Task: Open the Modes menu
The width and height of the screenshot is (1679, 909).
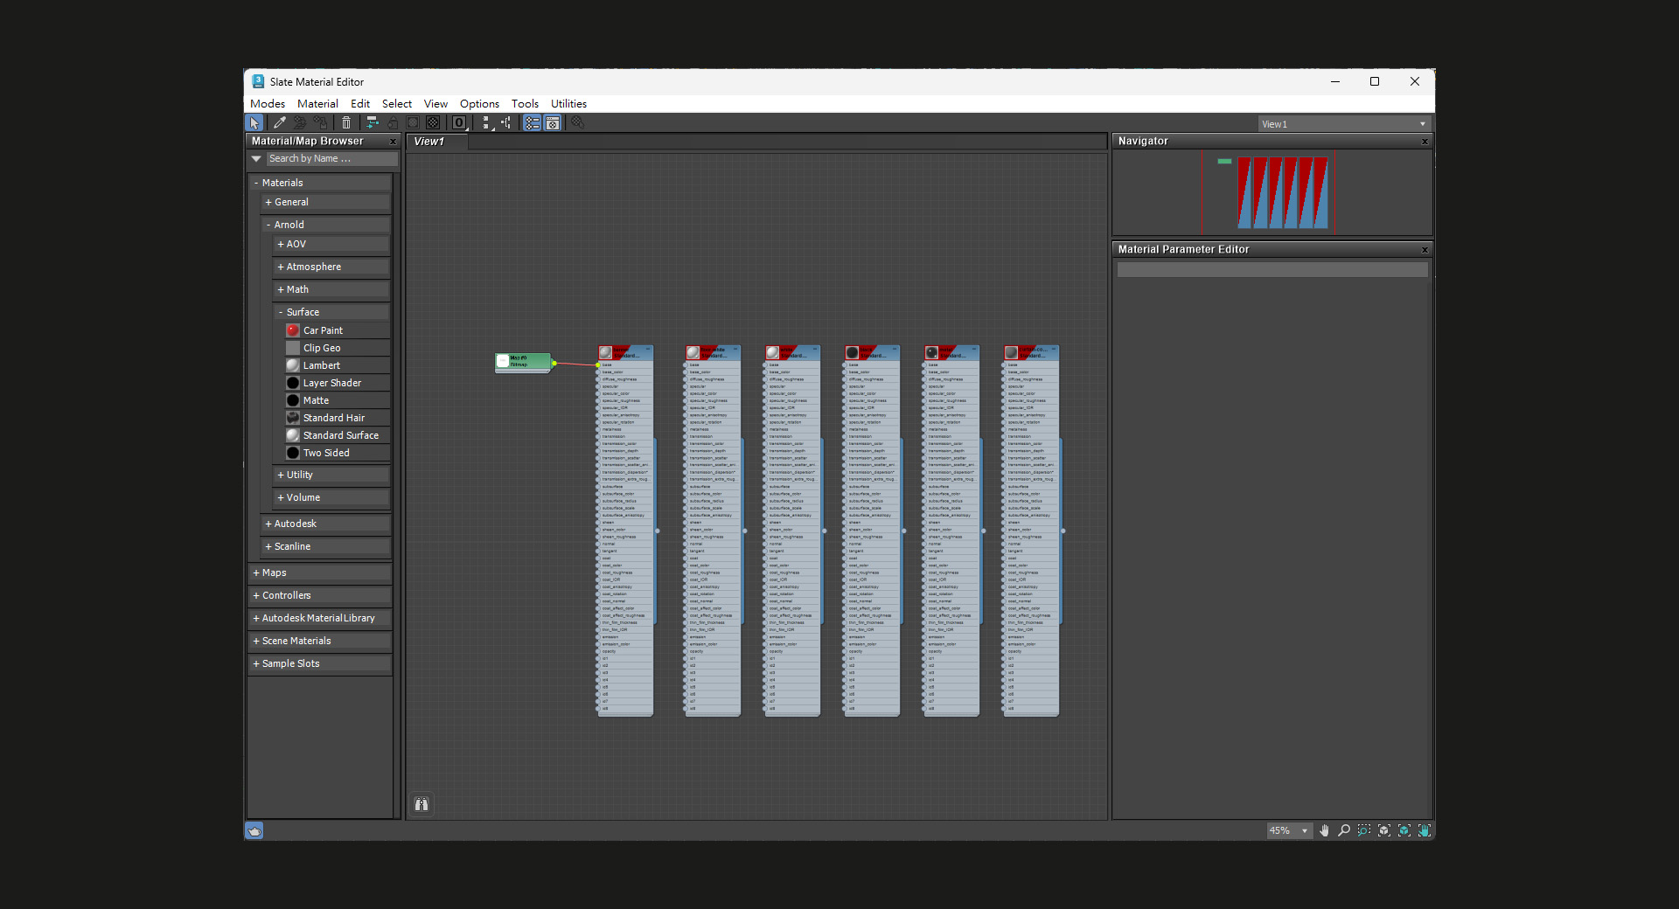Action: click(x=268, y=104)
